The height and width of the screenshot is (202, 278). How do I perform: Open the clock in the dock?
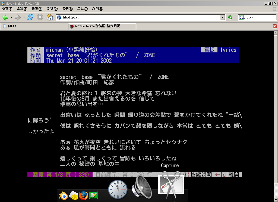(x=118, y=189)
